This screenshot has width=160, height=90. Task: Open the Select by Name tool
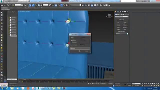pyautogui.click(x=25, y=5)
